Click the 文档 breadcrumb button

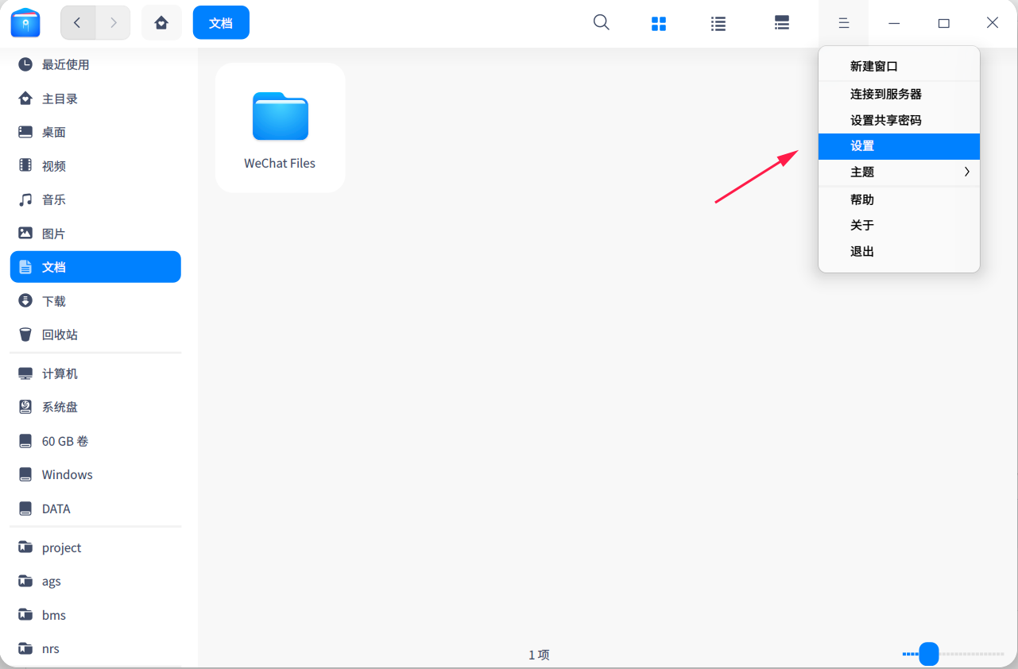pyautogui.click(x=221, y=22)
